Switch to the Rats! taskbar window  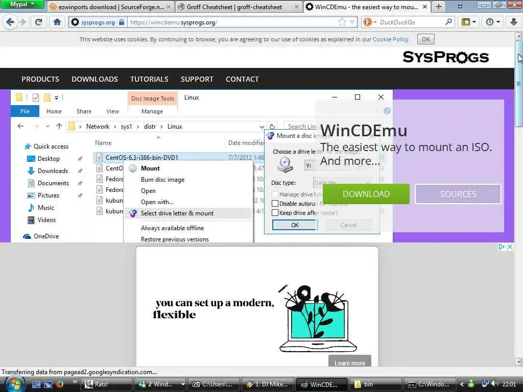(106, 384)
